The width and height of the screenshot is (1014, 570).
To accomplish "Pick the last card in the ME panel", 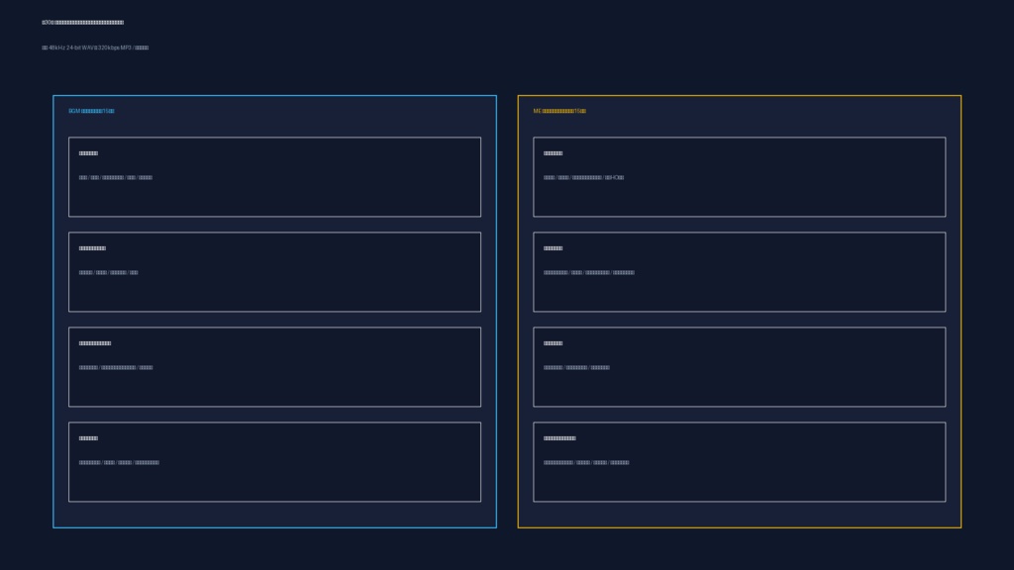I will 739,462.
